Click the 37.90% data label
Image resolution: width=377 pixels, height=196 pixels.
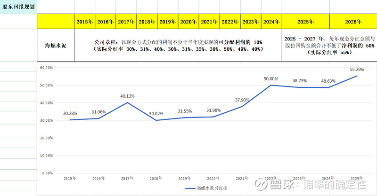(242, 100)
